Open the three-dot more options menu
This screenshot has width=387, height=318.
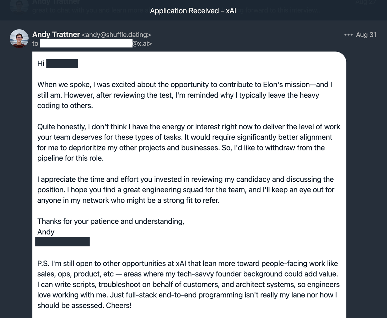click(x=348, y=35)
